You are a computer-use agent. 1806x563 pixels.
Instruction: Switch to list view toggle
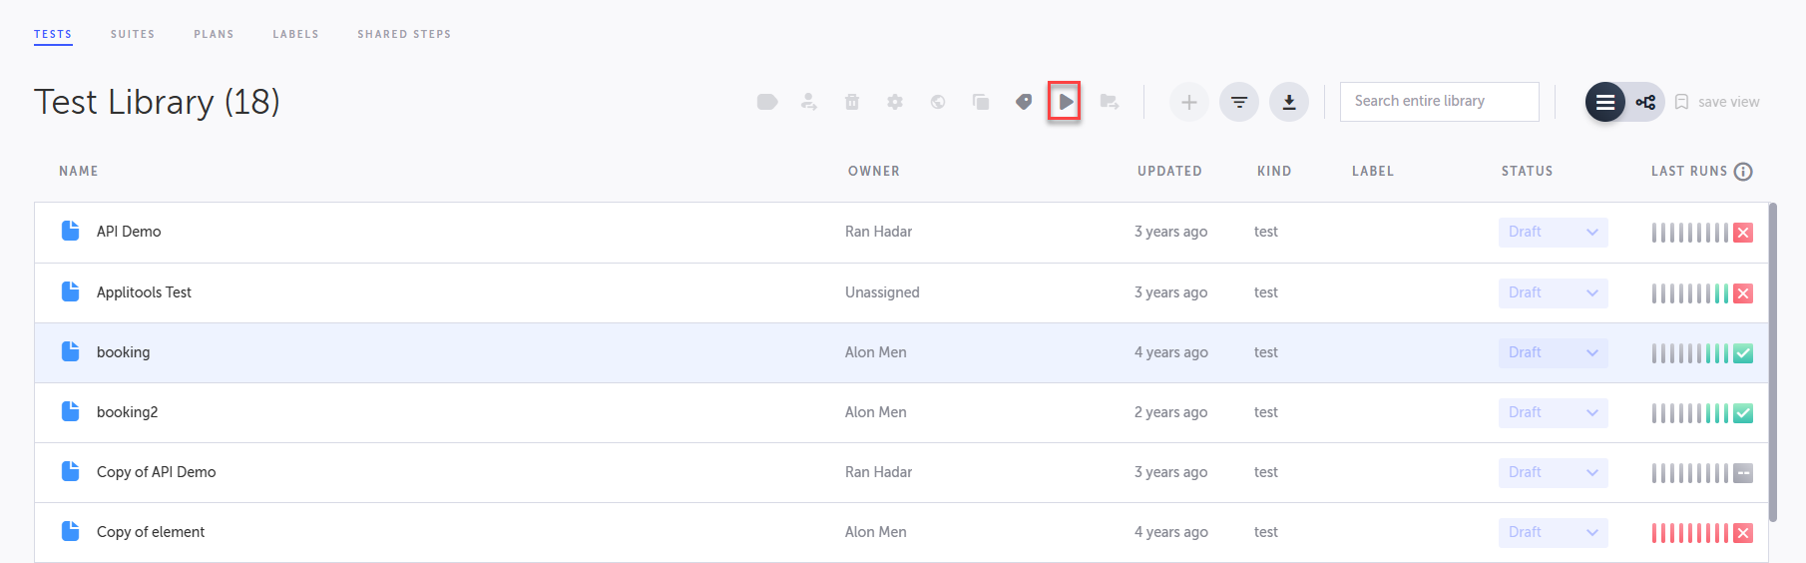1605,102
